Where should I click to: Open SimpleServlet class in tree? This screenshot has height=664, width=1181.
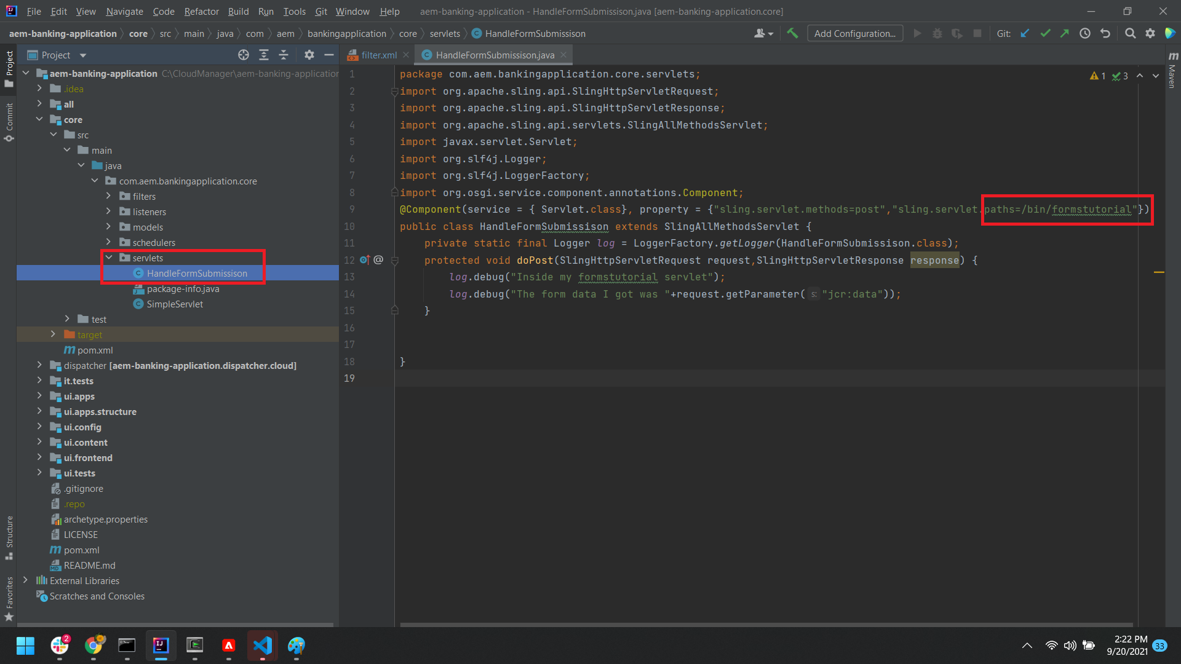[x=175, y=304]
